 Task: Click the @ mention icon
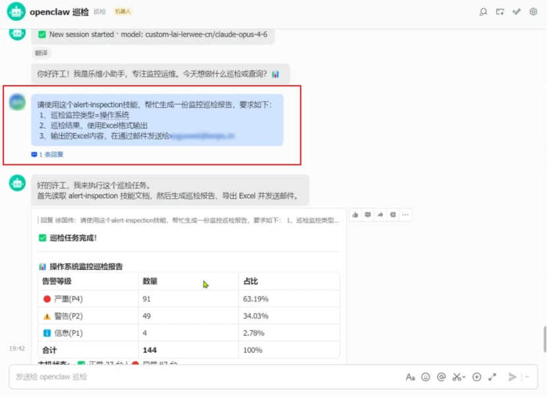point(442,377)
